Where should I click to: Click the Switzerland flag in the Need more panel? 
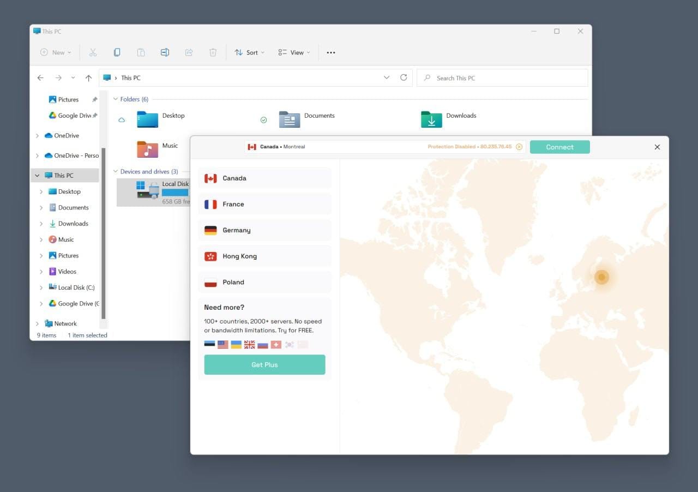276,345
